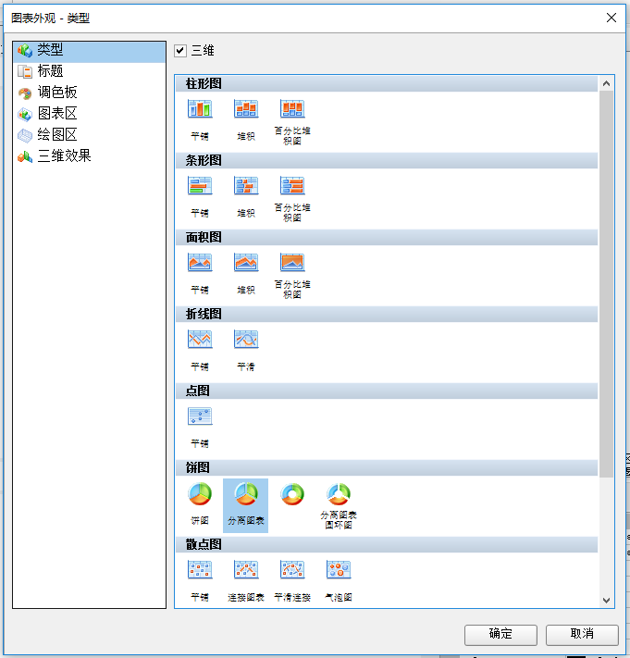
Task: Choose the smooth (平滑) line chart
Action: [x=246, y=340]
